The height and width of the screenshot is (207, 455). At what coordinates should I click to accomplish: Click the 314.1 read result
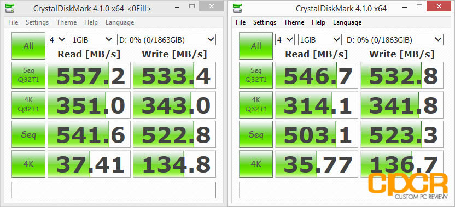click(x=317, y=105)
